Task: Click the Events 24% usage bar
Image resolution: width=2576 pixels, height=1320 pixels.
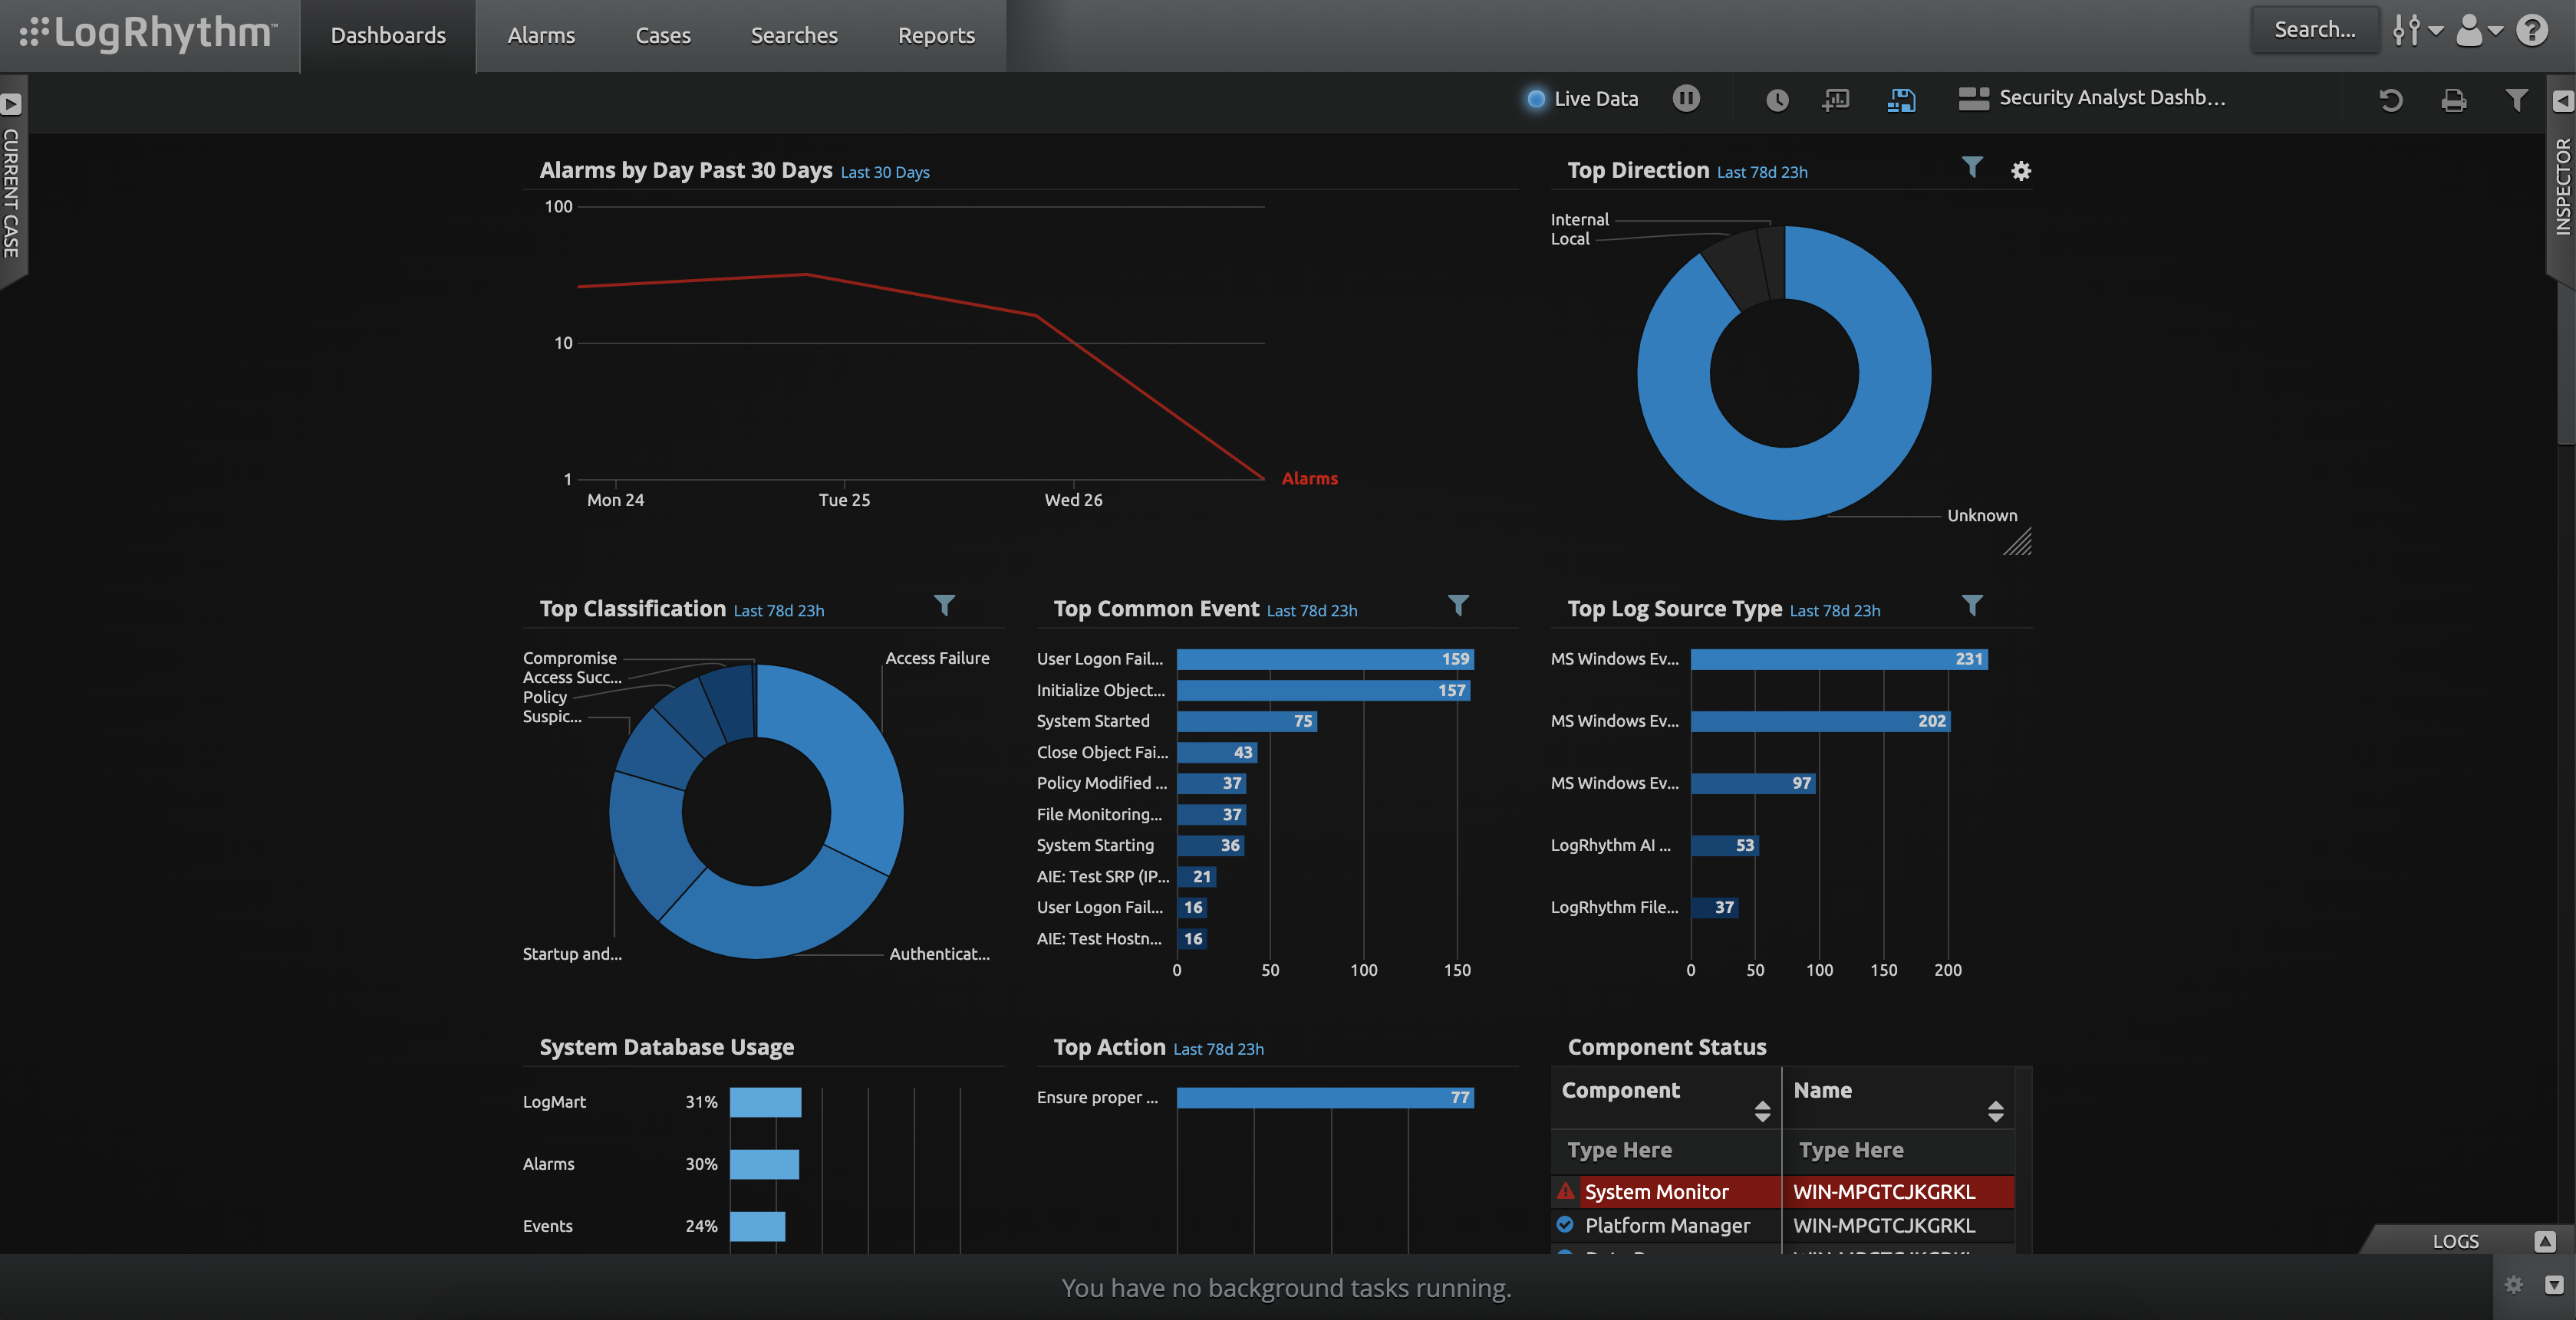Action: [x=757, y=1226]
